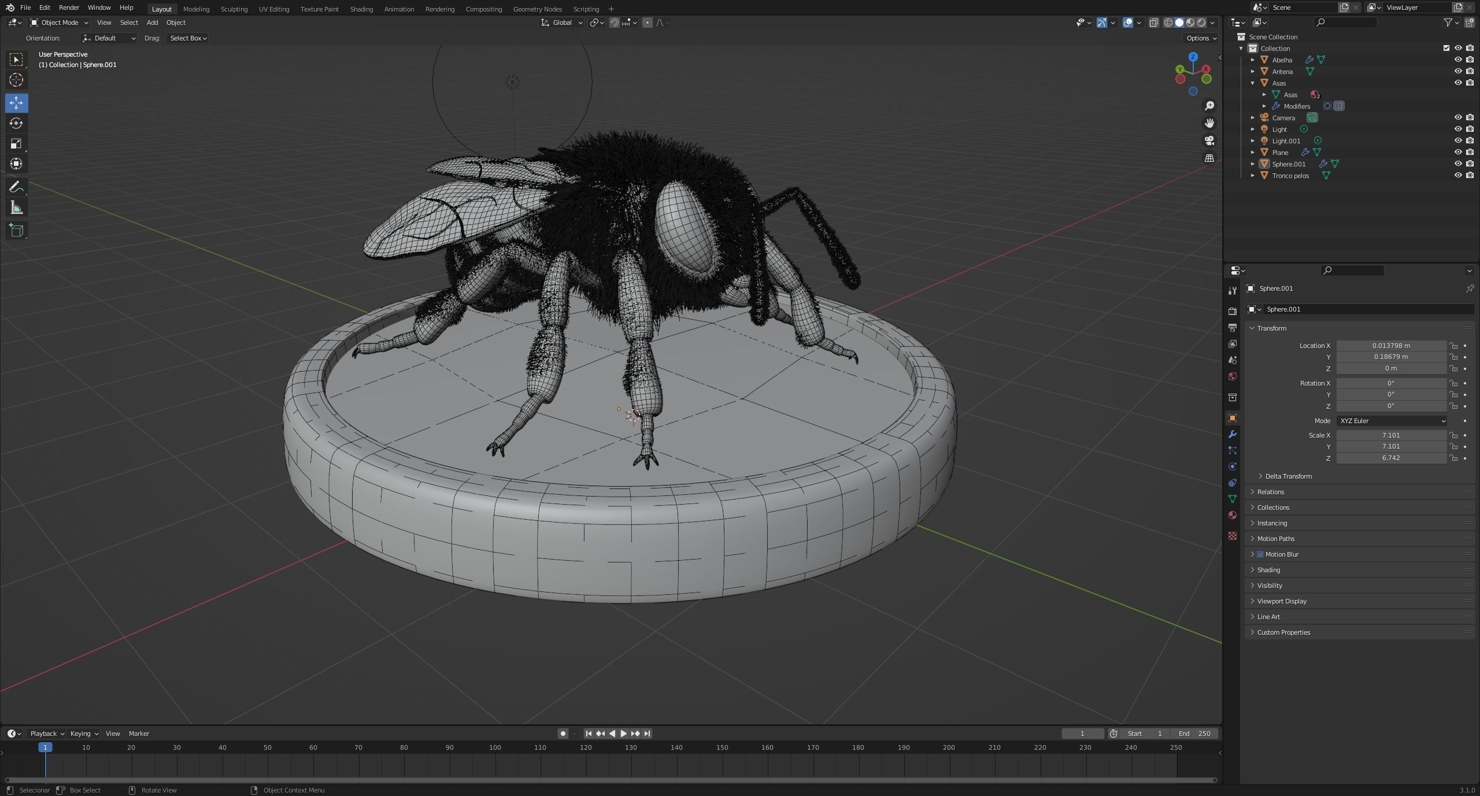Open the Physics properties tab
This screenshot has height=796, width=1480.
coord(1233,467)
